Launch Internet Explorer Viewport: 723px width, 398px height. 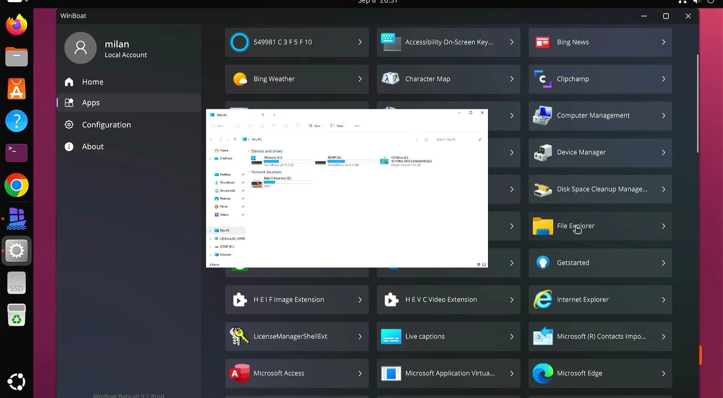point(600,300)
